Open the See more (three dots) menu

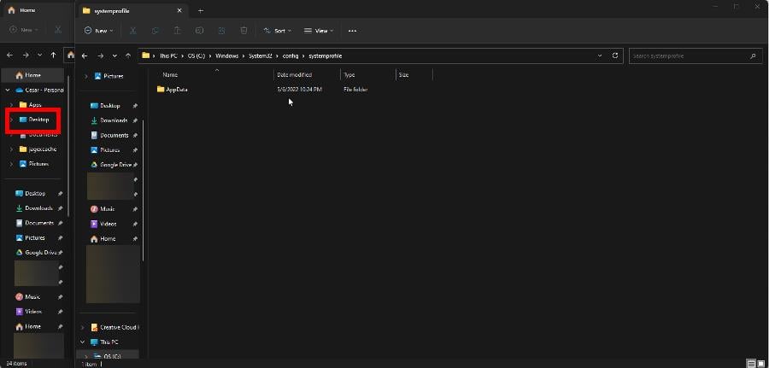pos(352,31)
